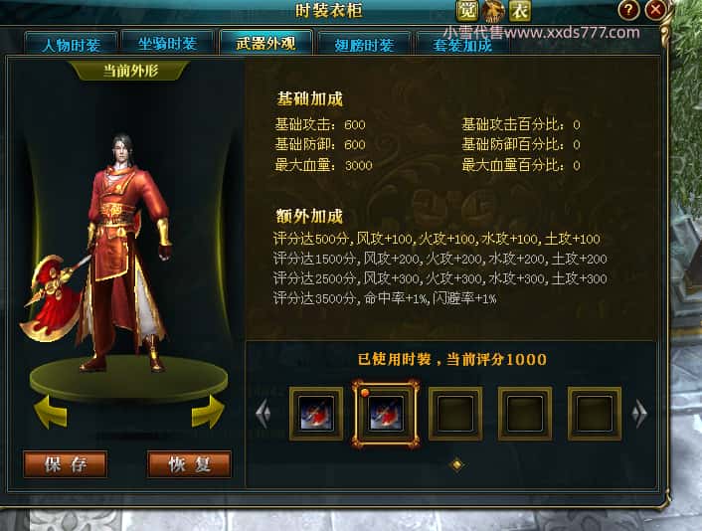This screenshot has width=702, height=531.
Task: Show next fashion items with right chevron
Action: click(x=639, y=413)
